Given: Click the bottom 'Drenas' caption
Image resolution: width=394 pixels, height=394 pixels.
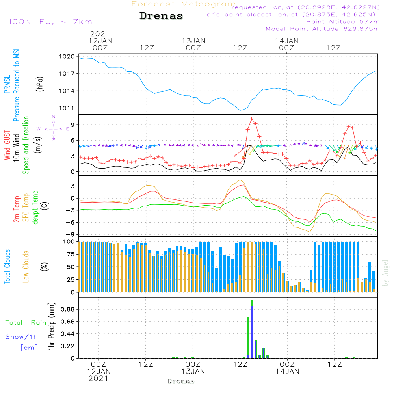Looking at the screenshot, I should point(181,381).
